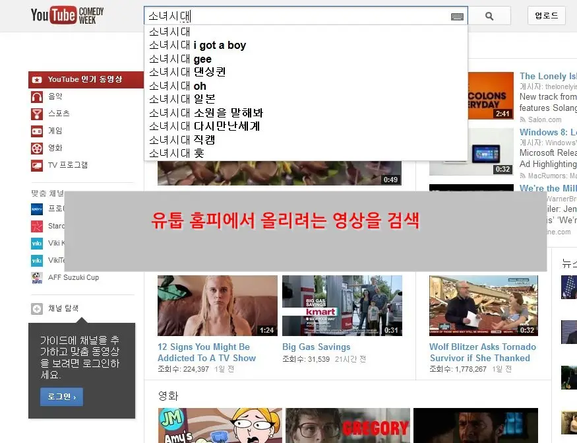Open the Windows 8 video title
The height and width of the screenshot is (443, 577).
click(548, 132)
